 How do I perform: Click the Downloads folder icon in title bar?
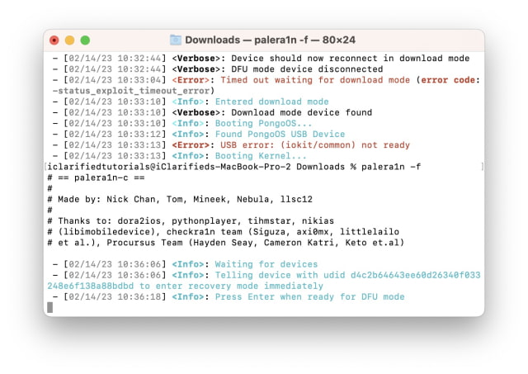coord(176,40)
